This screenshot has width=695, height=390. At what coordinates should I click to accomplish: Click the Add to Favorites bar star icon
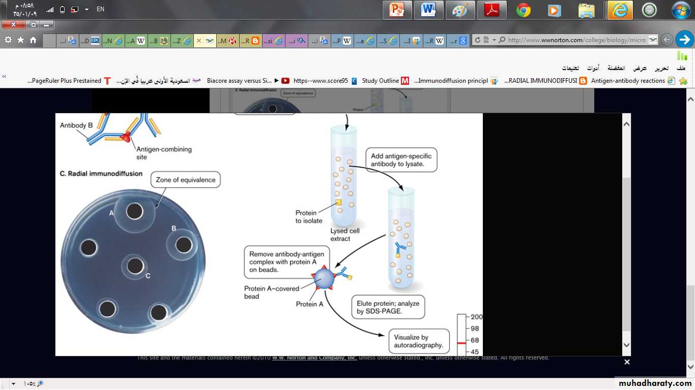683,81
